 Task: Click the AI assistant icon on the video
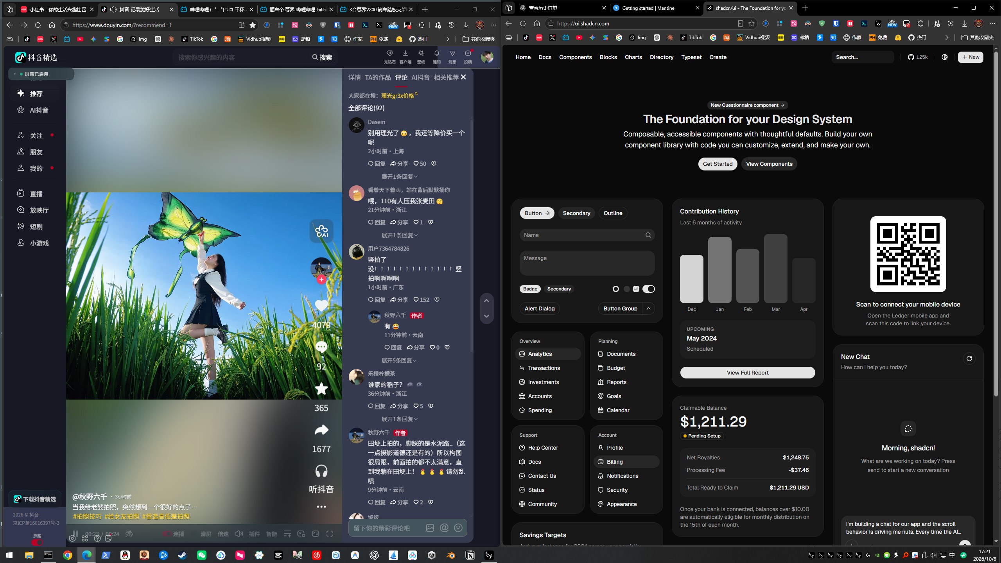coord(321,231)
